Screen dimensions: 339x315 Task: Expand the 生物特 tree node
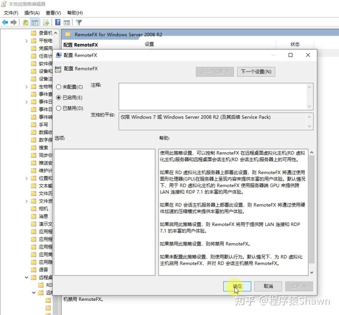pos(26,87)
